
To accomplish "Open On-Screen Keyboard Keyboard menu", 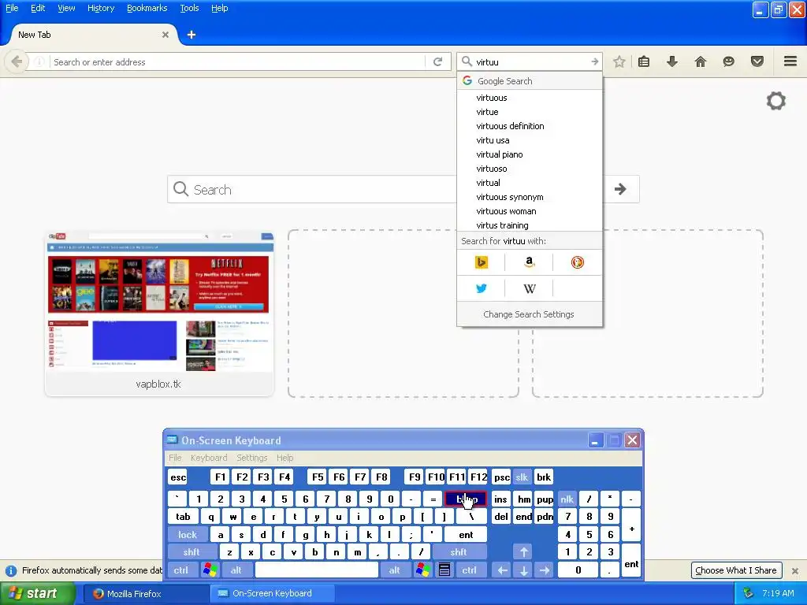I will (209, 458).
